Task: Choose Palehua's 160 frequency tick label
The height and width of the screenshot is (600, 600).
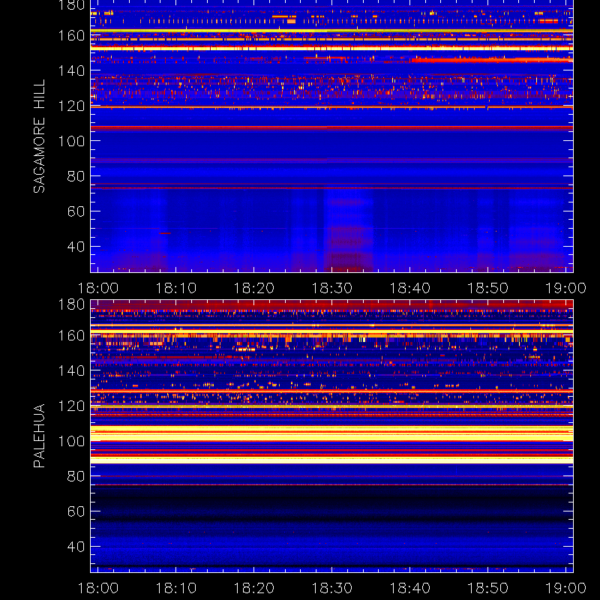Action: (71, 335)
